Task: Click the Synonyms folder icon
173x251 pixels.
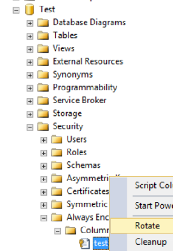Action: coord(43,74)
